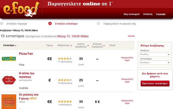
Task: Click the 25 λεπτά delivery time
Action: click(81, 82)
